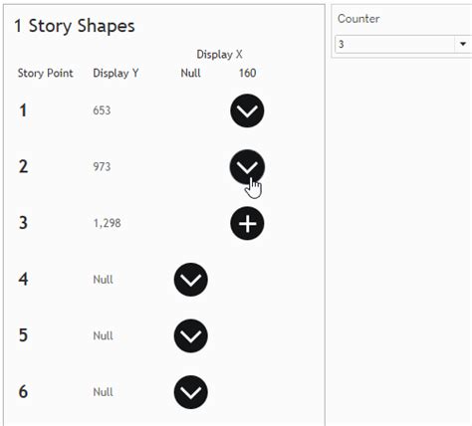472x426 pixels.
Task: Click the 160 column header under Display X
Action: pyautogui.click(x=247, y=73)
